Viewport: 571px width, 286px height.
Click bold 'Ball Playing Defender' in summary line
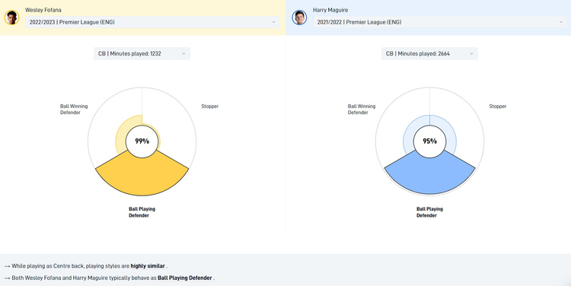click(185, 278)
